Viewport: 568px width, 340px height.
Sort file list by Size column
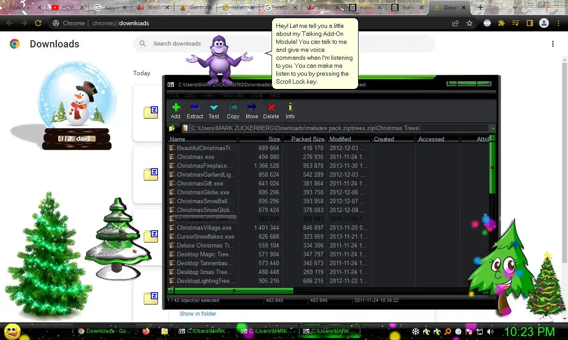pos(260,139)
